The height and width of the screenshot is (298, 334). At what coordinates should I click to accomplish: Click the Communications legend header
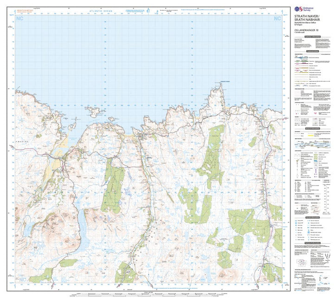click(x=313, y=51)
